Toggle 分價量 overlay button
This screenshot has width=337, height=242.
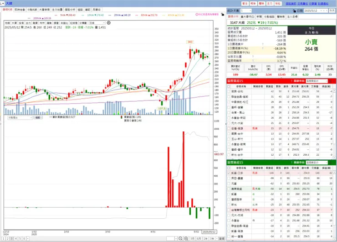pyautogui.click(x=83, y=23)
